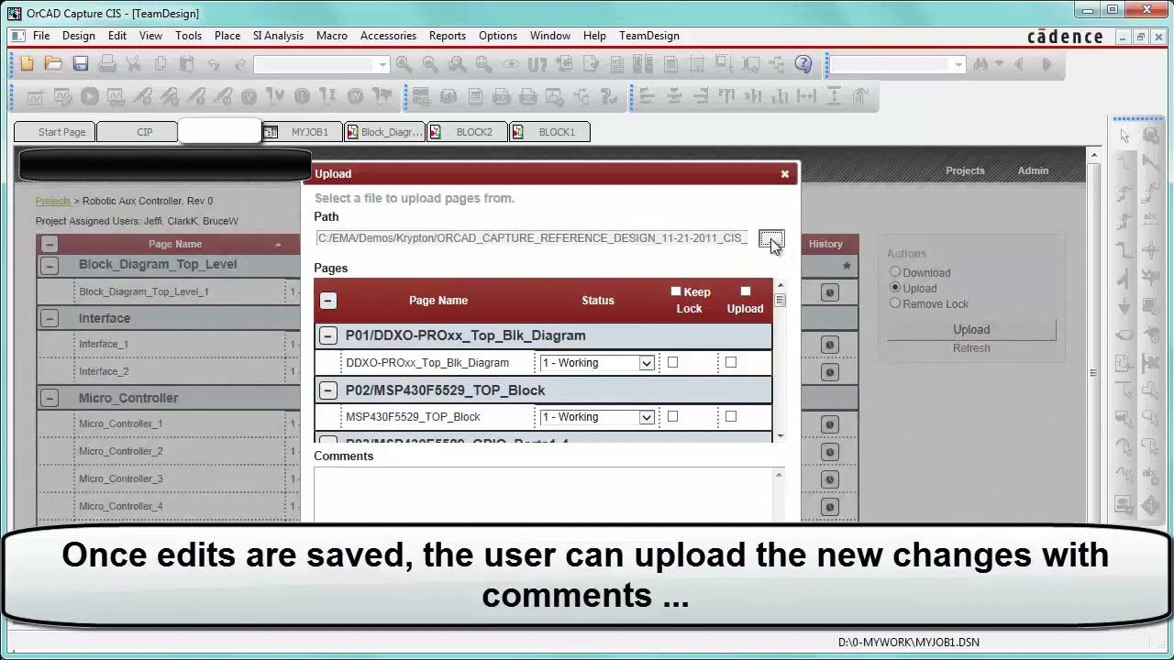Switch to the Start Page tab
This screenshot has height=660, width=1174.
tap(55, 132)
